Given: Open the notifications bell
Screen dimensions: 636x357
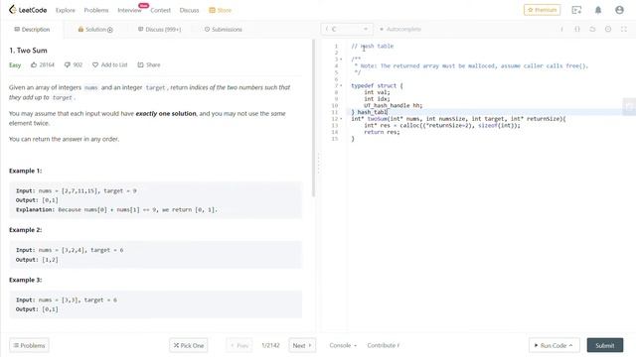Looking at the screenshot, I should point(598,10).
